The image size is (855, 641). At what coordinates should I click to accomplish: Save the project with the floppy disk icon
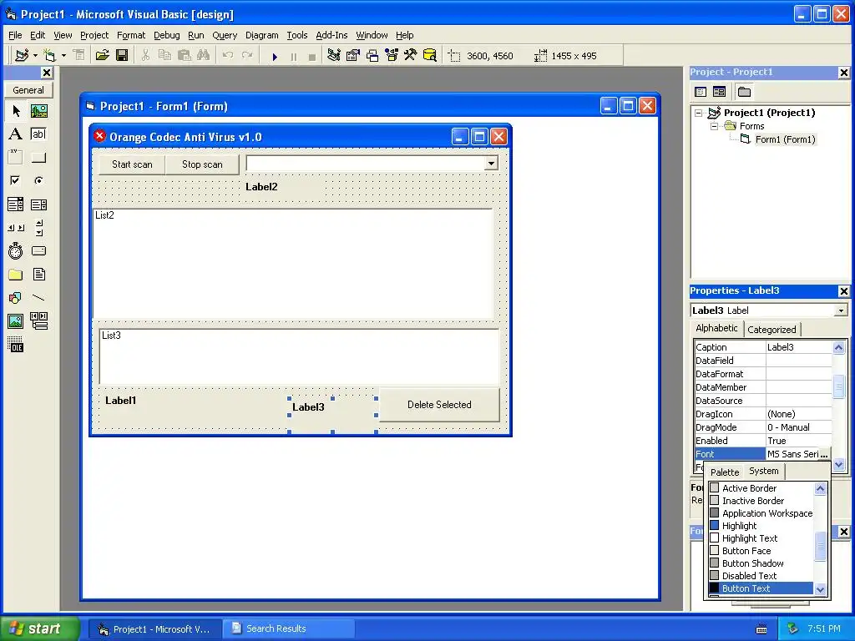click(x=122, y=55)
